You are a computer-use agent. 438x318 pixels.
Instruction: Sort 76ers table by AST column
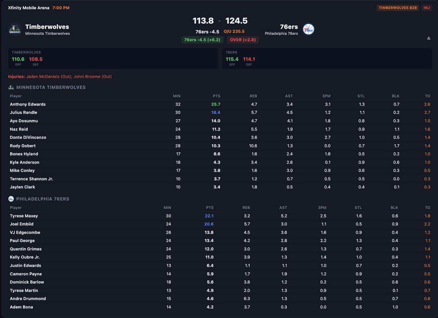[283, 208]
